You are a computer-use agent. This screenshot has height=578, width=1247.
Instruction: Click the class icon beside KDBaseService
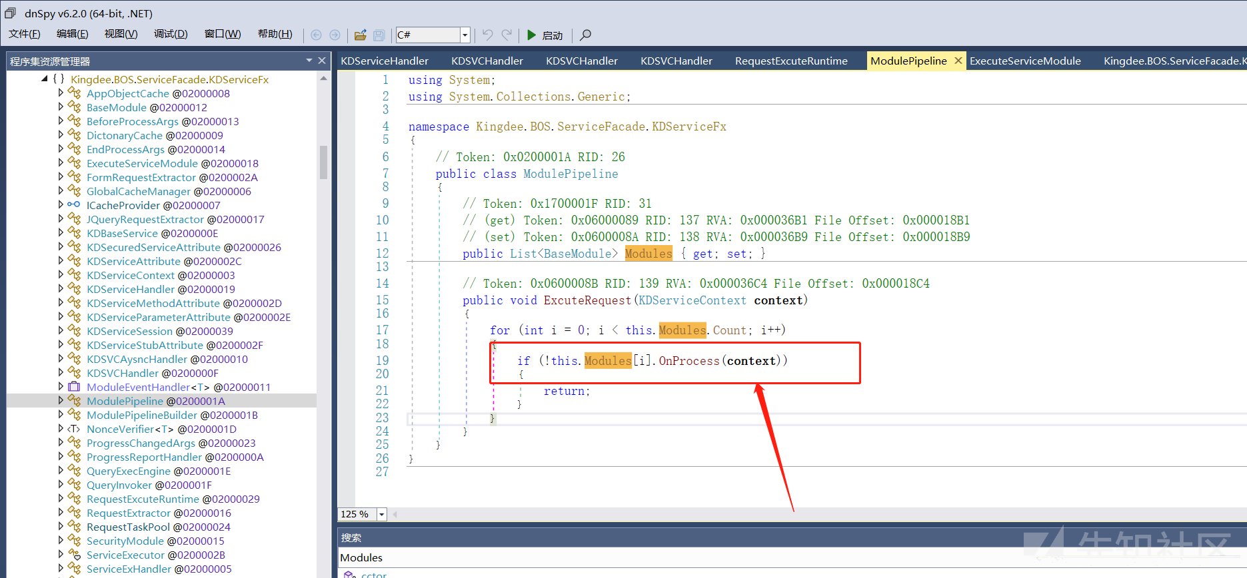tap(74, 233)
